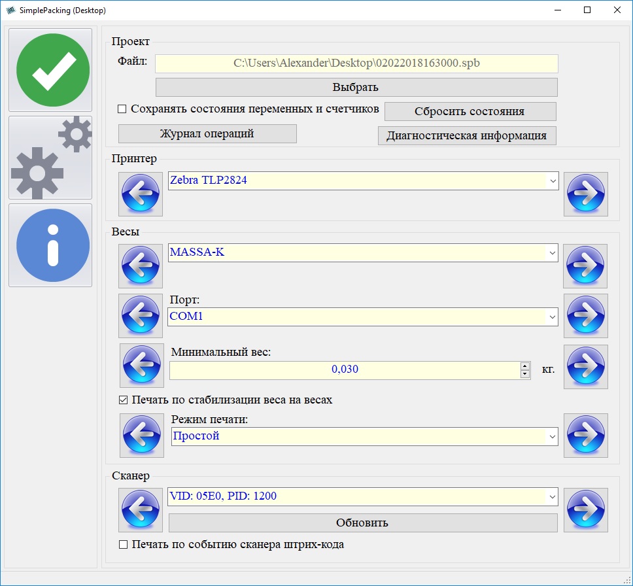Expand the MASSA-K scales dropdown
Viewport: 633px width, 586px height.
coord(363,253)
